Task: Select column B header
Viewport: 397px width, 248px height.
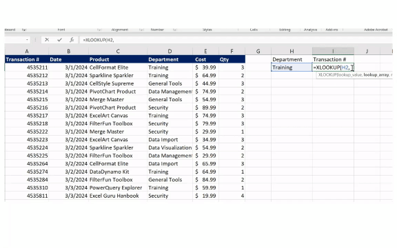Action: pos(69,51)
